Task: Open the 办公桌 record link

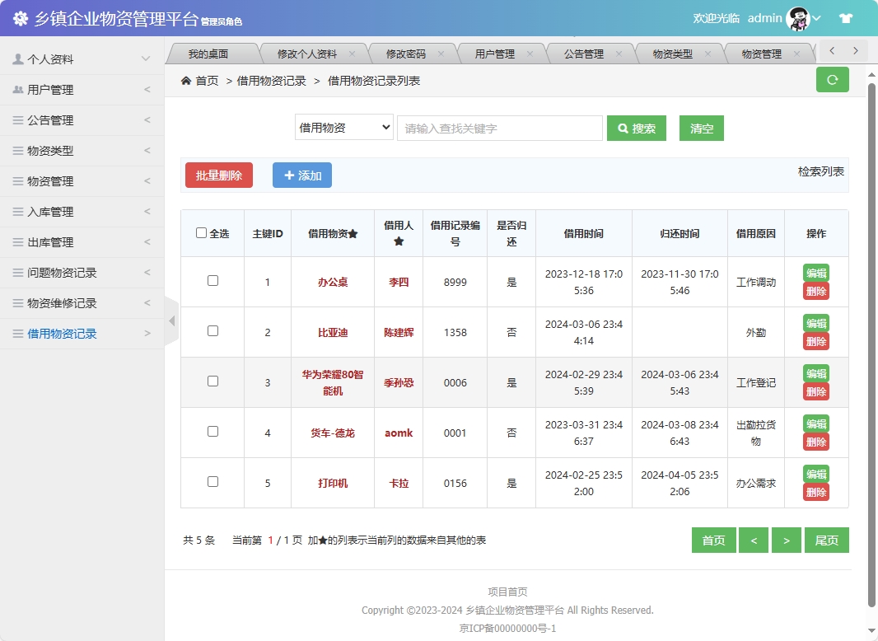Action: (x=332, y=281)
